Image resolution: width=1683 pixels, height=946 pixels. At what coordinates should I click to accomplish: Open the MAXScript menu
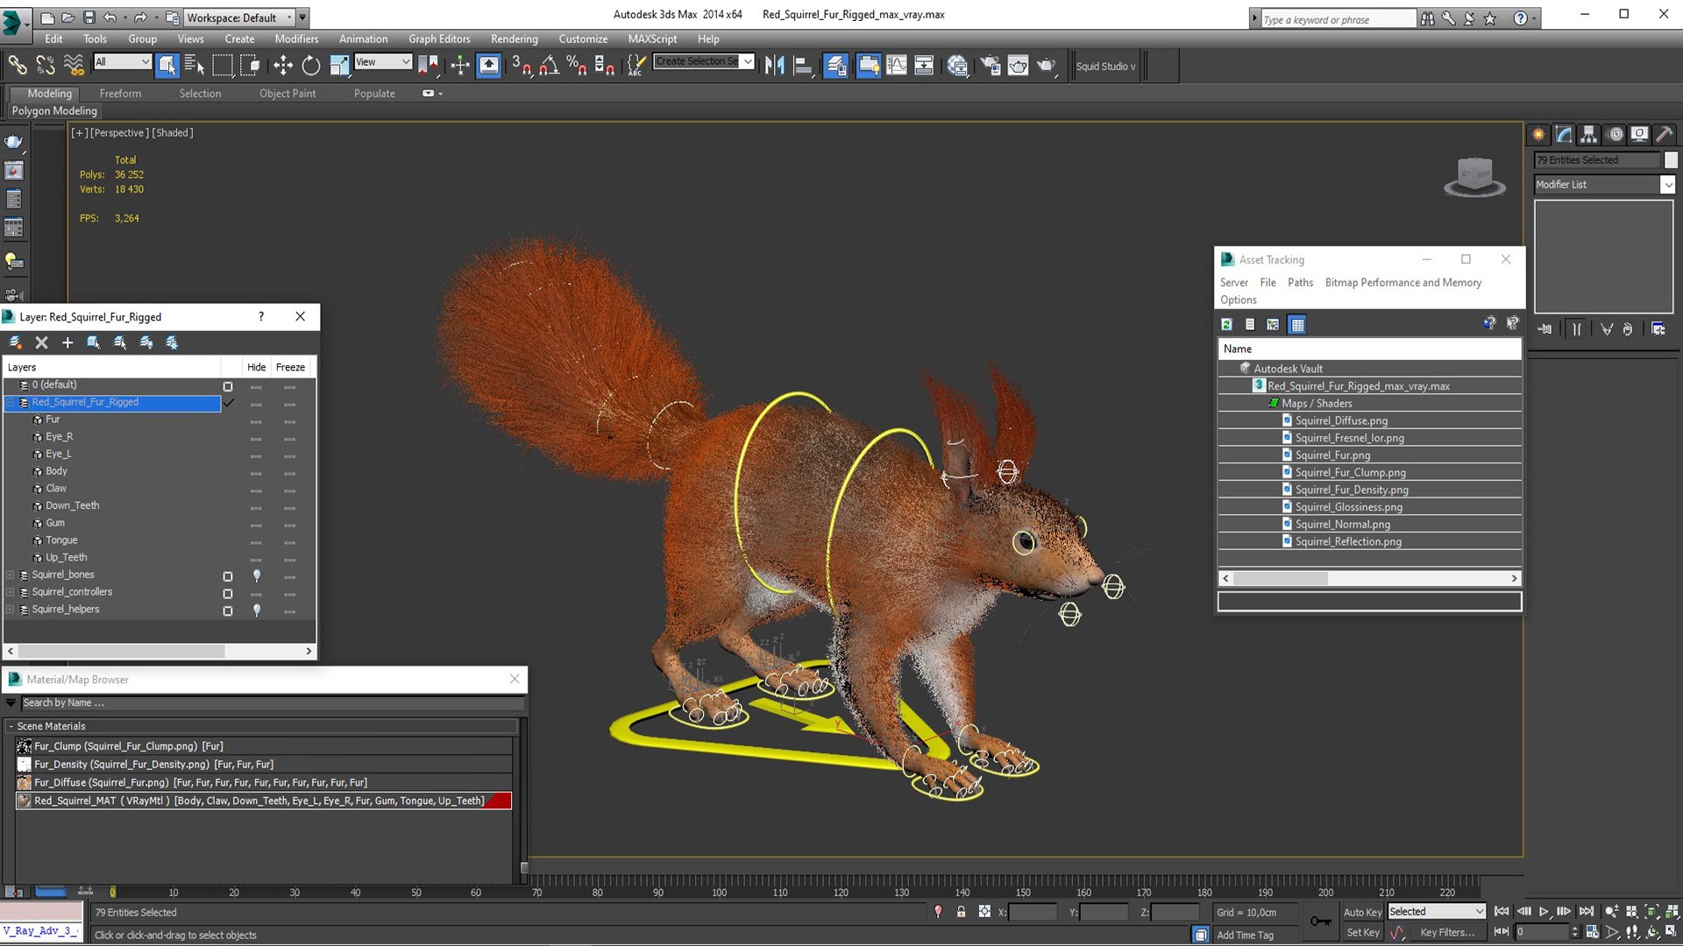coord(652,39)
